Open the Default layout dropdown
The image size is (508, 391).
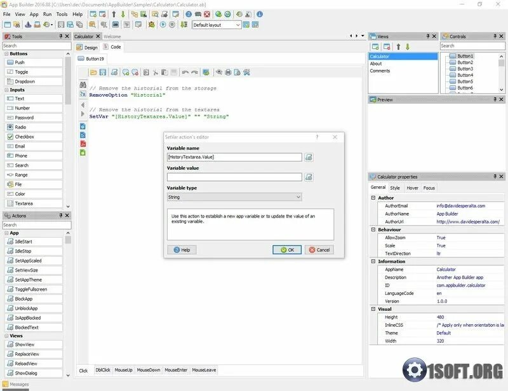point(237,25)
